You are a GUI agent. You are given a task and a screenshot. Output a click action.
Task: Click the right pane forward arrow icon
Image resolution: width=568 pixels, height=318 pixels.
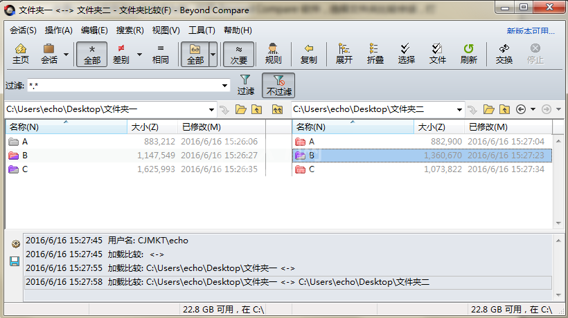pos(547,109)
